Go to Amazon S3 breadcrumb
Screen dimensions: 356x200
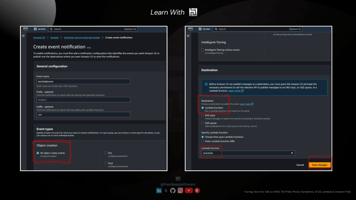(x=39, y=38)
